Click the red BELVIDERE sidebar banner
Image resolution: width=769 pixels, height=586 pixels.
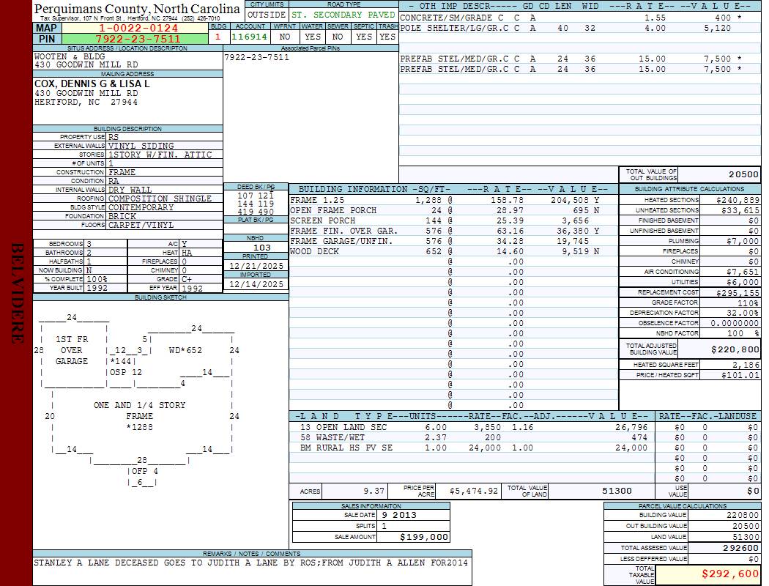(16, 293)
